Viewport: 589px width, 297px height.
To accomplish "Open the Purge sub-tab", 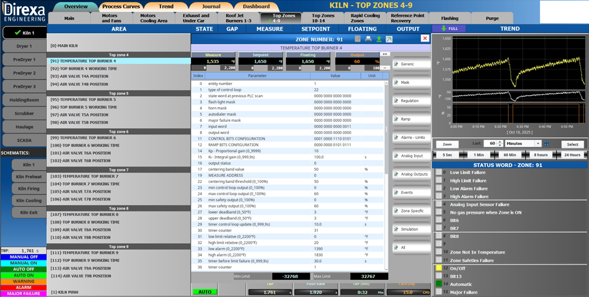I will coord(492,18).
